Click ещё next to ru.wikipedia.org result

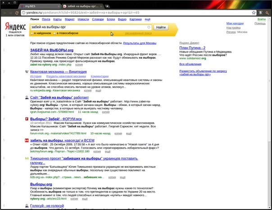coord(98,90)
